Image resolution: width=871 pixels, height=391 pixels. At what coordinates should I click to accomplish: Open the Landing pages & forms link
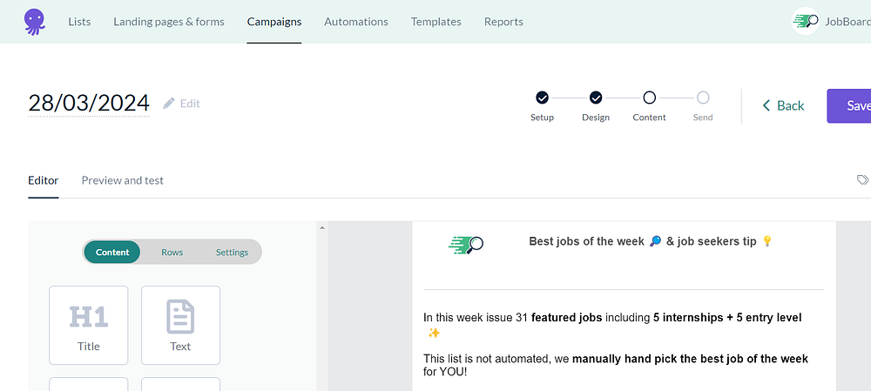coord(169,22)
